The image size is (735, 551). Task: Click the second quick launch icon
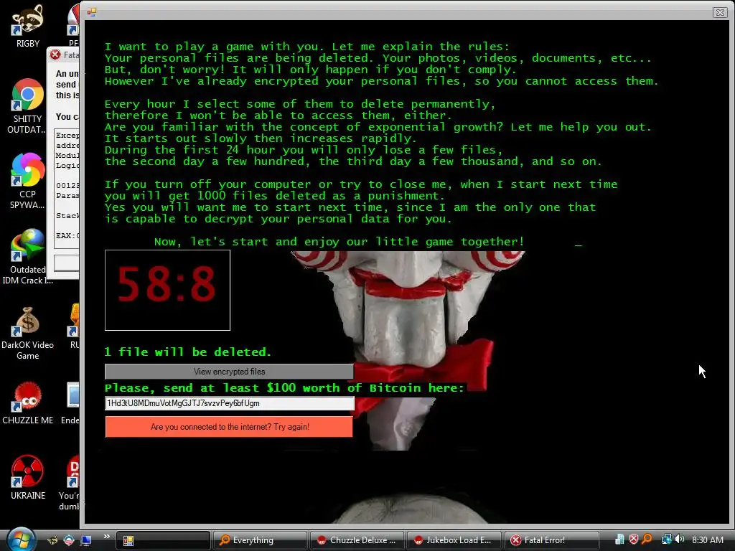(x=69, y=540)
